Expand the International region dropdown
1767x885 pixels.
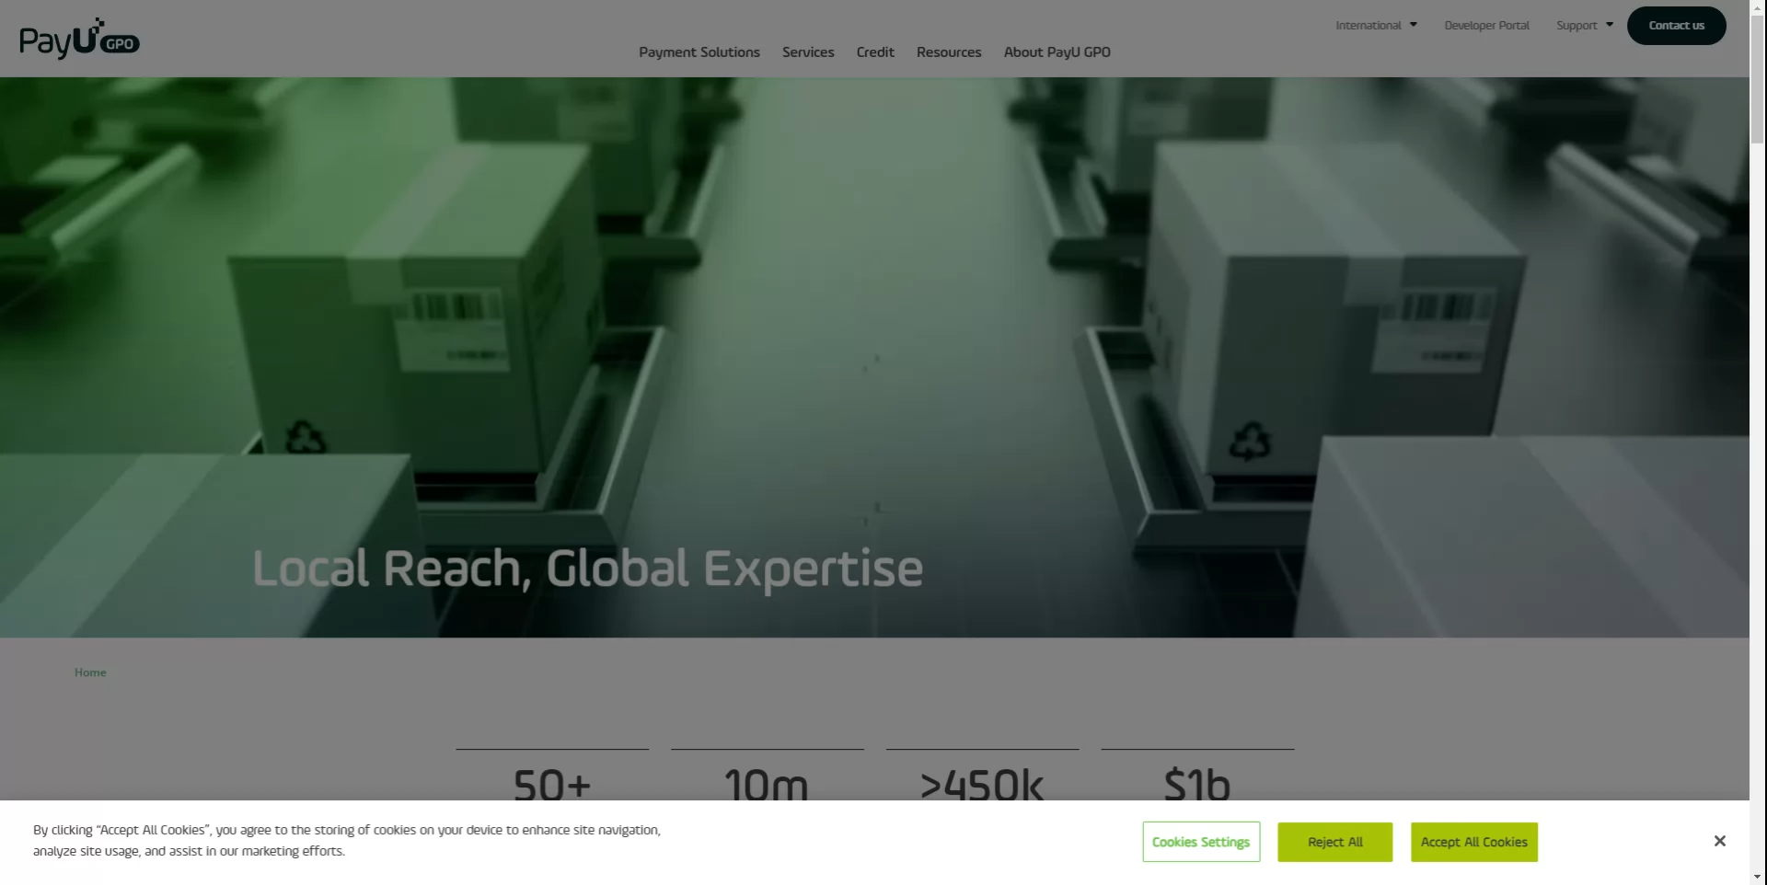pyautogui.click(x=1376, y=26)
